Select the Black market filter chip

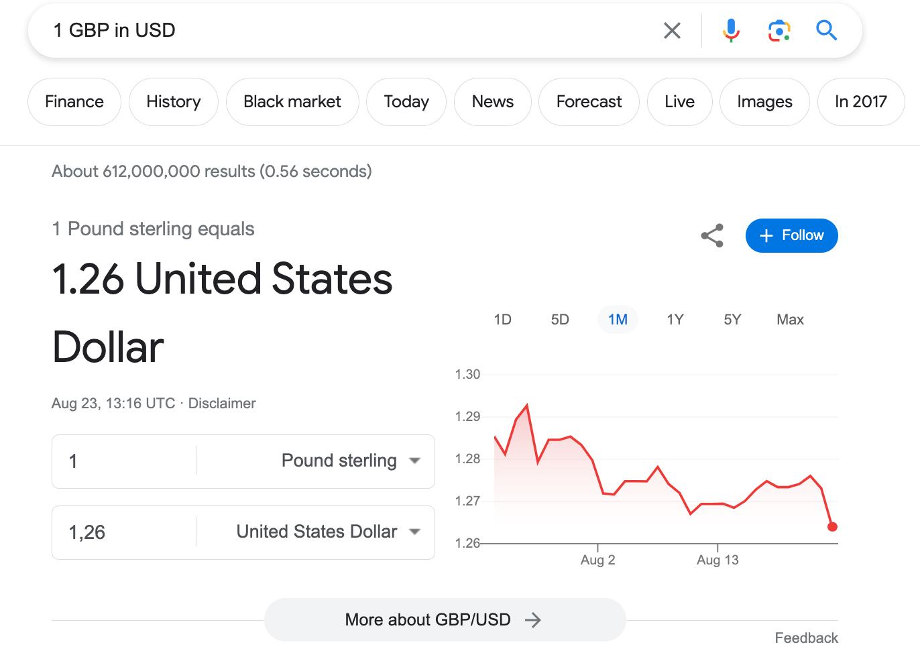(292, 102)
